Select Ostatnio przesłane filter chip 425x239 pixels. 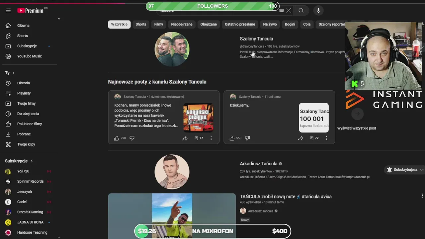(x=240, y=24)
